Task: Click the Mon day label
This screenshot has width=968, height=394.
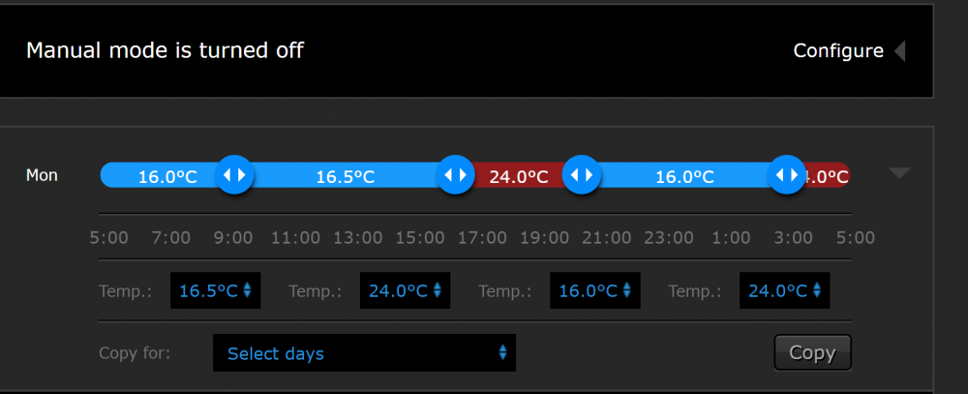Action: 42,175
